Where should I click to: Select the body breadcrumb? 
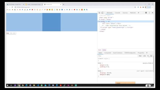click(104, 50)
